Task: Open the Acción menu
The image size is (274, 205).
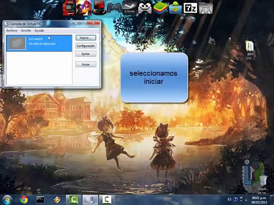Action: [26, 30]
